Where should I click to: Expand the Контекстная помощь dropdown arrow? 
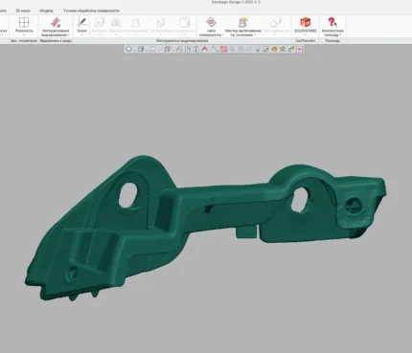340,34
